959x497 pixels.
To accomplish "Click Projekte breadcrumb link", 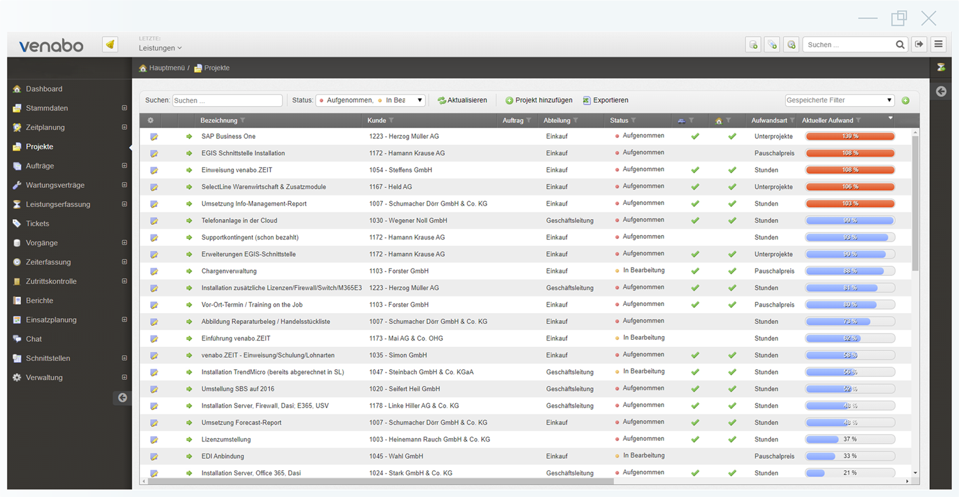I will click(x=217, y=68).
